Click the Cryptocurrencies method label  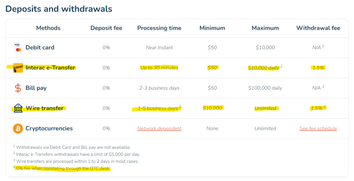pos(49,128)
